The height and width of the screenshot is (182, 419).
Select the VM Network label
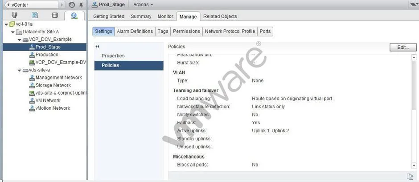tap(48, 100)
